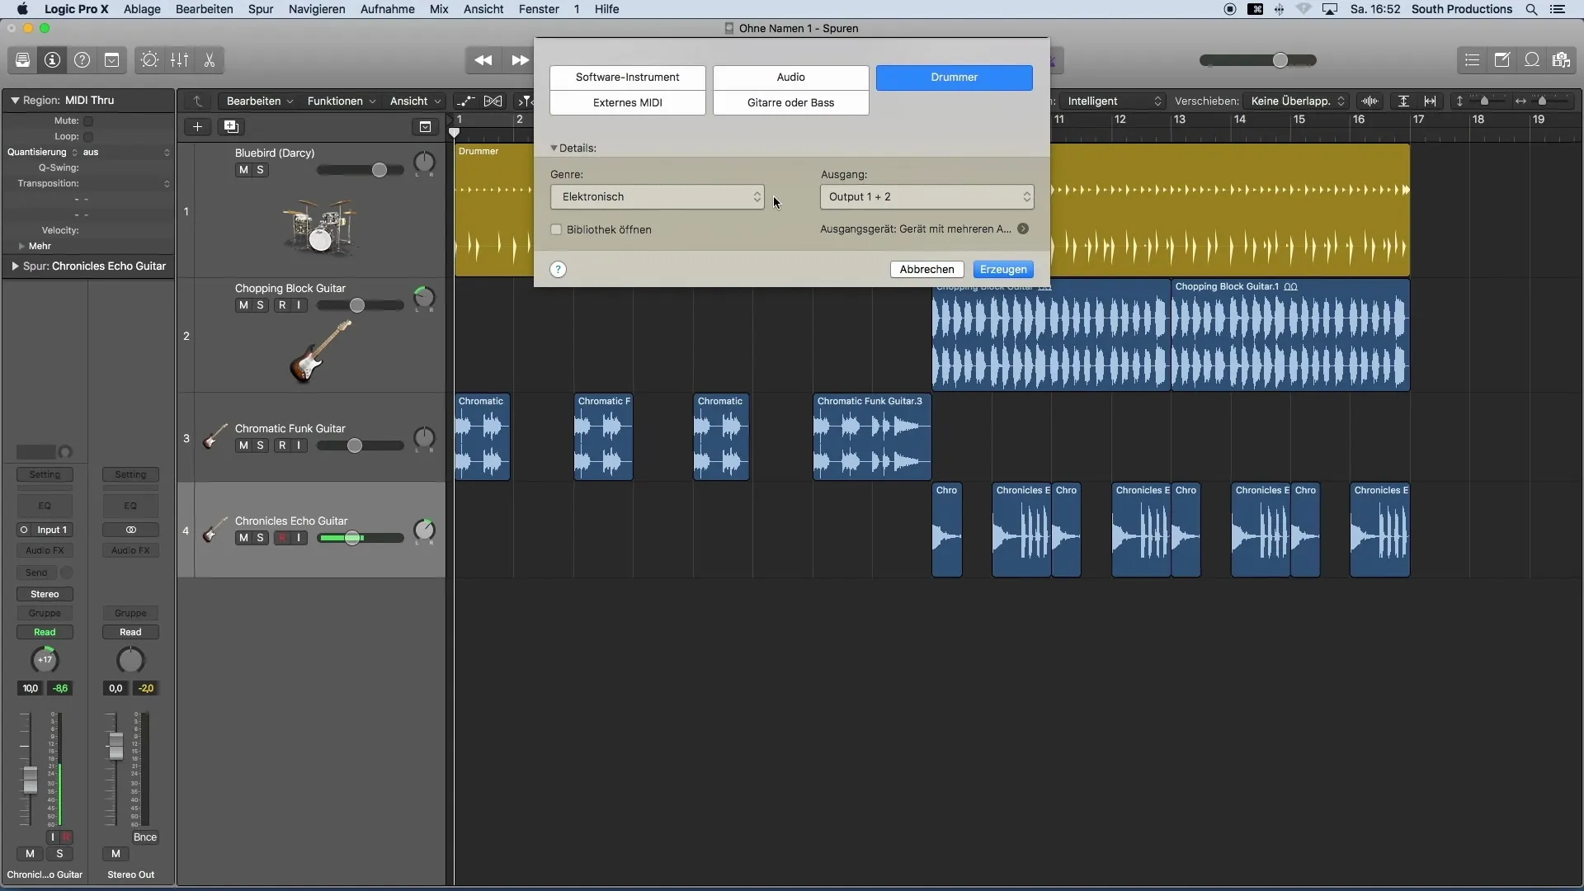Image resolution: width=1584 pixels, height=891 pixels.
Task: Record-enable the Chopping Block Guitar track
Action: pos(282,305)
